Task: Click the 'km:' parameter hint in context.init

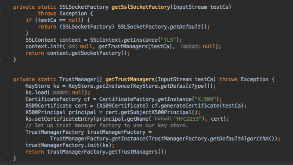Action: click(x=73, y=46)
